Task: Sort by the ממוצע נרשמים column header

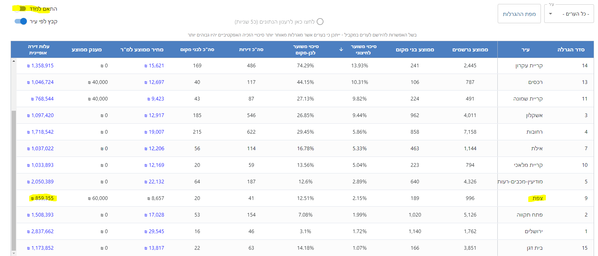Action: (470, 49)
